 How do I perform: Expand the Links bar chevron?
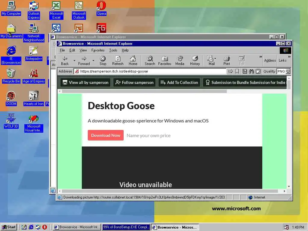[x=289, y=57]
